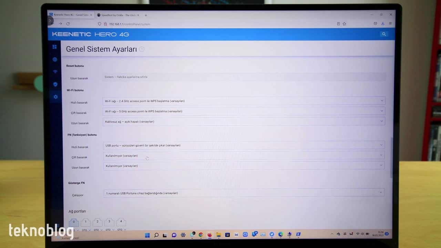Expand the FN butonu Uzun basarak dropdown
The width and height of the screenshot is (441, 248).
point(244,166)
